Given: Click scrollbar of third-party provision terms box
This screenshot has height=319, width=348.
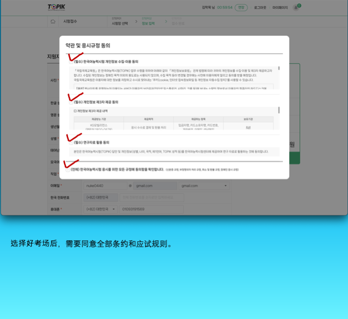Looking at the screenshot, I should (279, 111).
